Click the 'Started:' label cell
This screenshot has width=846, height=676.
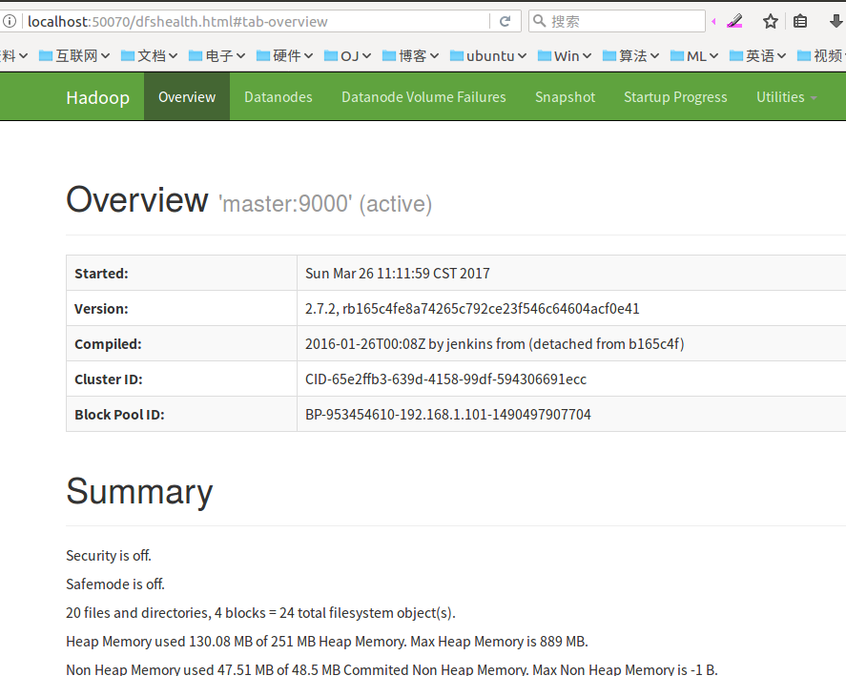(x=181, y=273)
